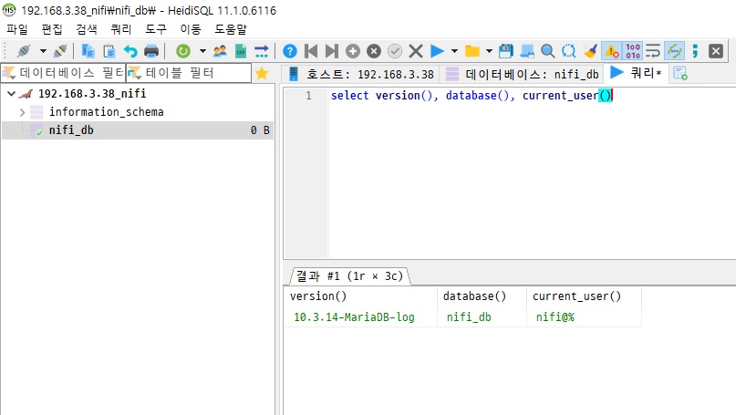Open the load file dropdown arrow

point(489,51)
